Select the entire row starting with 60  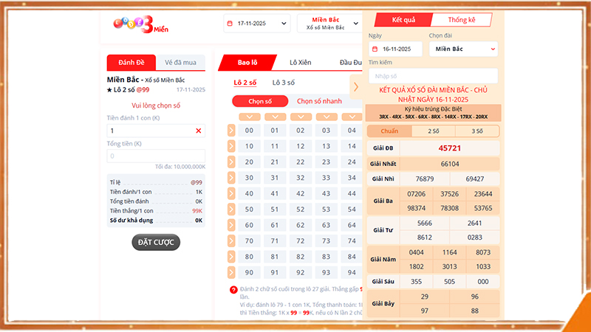[231, 225]
